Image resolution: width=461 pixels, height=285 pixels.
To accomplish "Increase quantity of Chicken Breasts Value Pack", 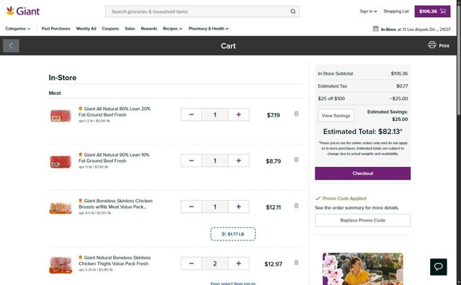I will click(x=238, y=207).
